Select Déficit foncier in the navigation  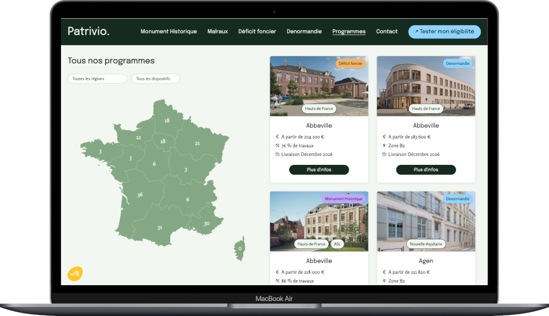(257, 31)
